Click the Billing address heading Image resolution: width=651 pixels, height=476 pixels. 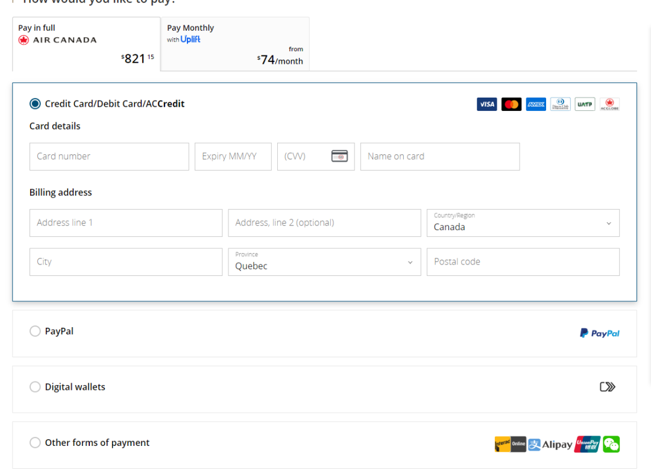click(x=61, y=193)
